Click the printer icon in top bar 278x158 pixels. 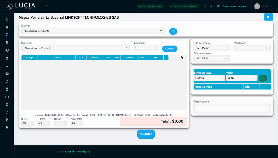[218, 6]
